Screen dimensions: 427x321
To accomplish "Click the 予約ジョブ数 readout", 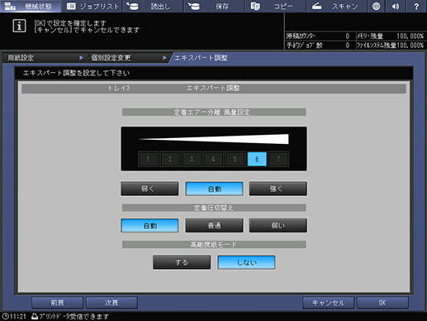I will tap(318, 46).
